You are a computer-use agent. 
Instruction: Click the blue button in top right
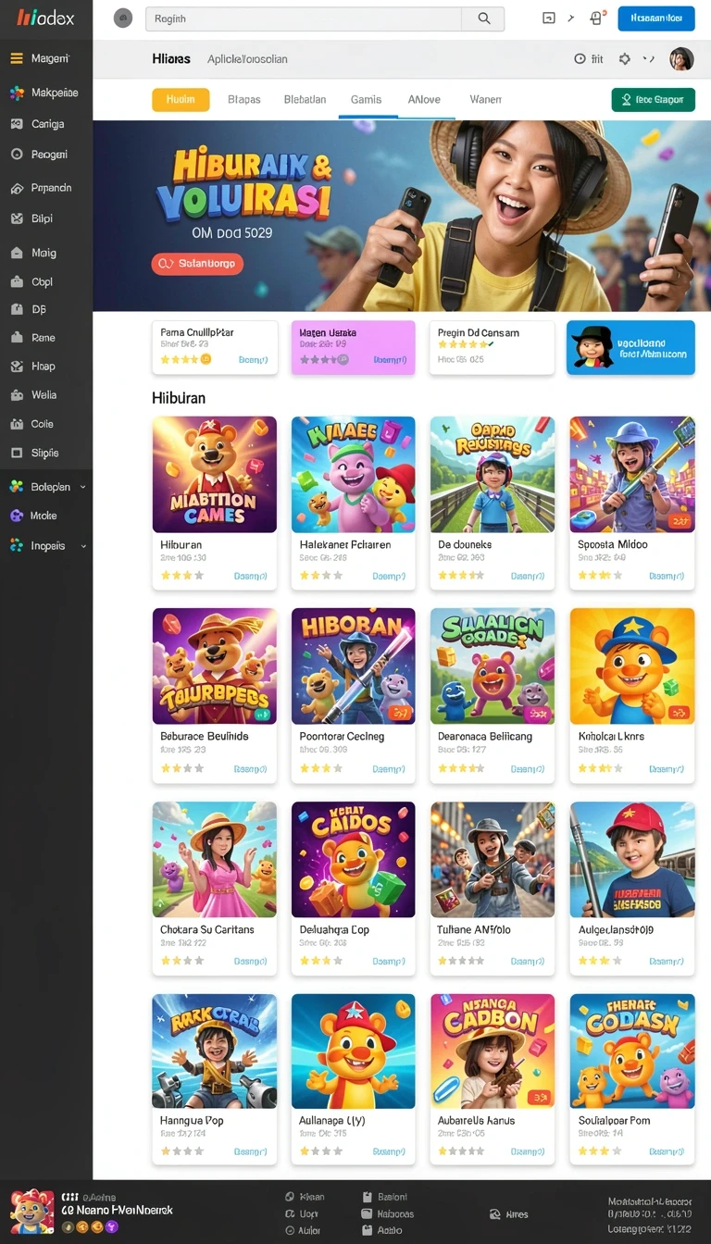point(656,18)
